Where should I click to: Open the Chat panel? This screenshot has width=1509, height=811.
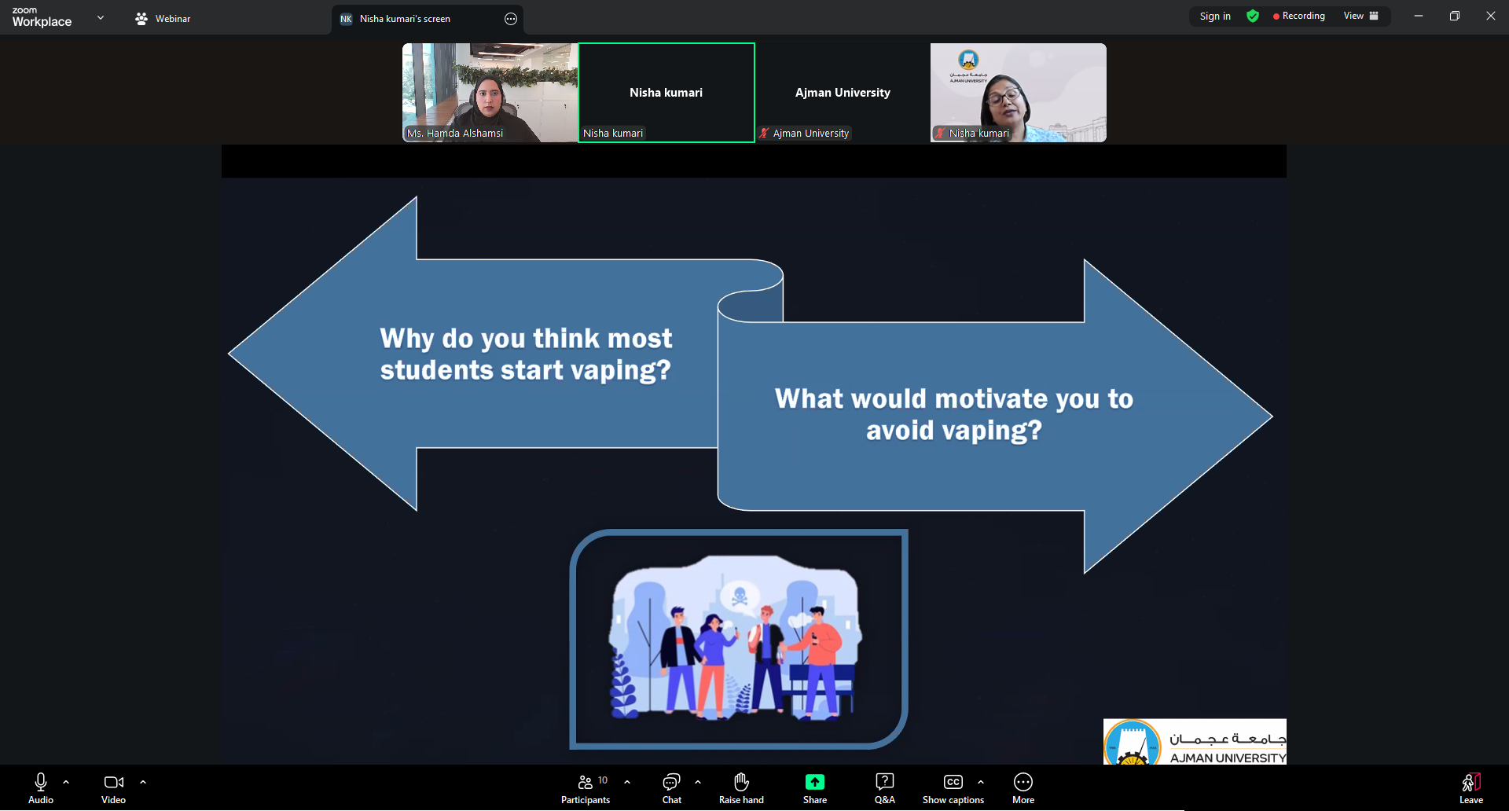pos(671,788)
